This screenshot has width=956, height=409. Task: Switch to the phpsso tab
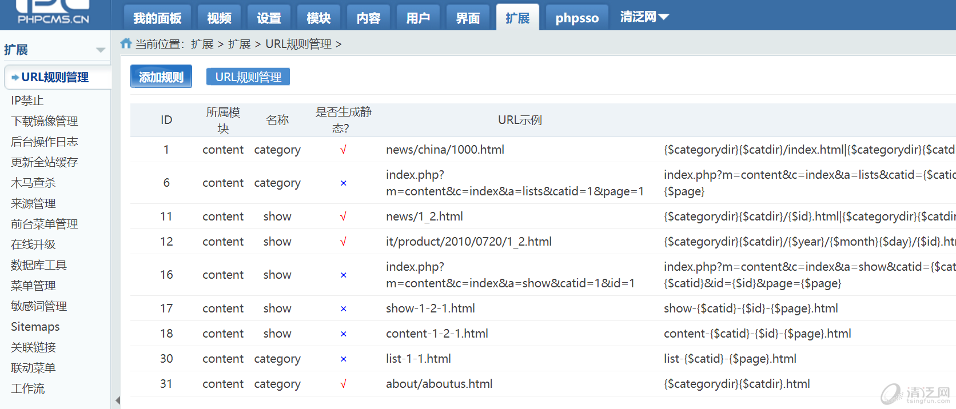577,18
